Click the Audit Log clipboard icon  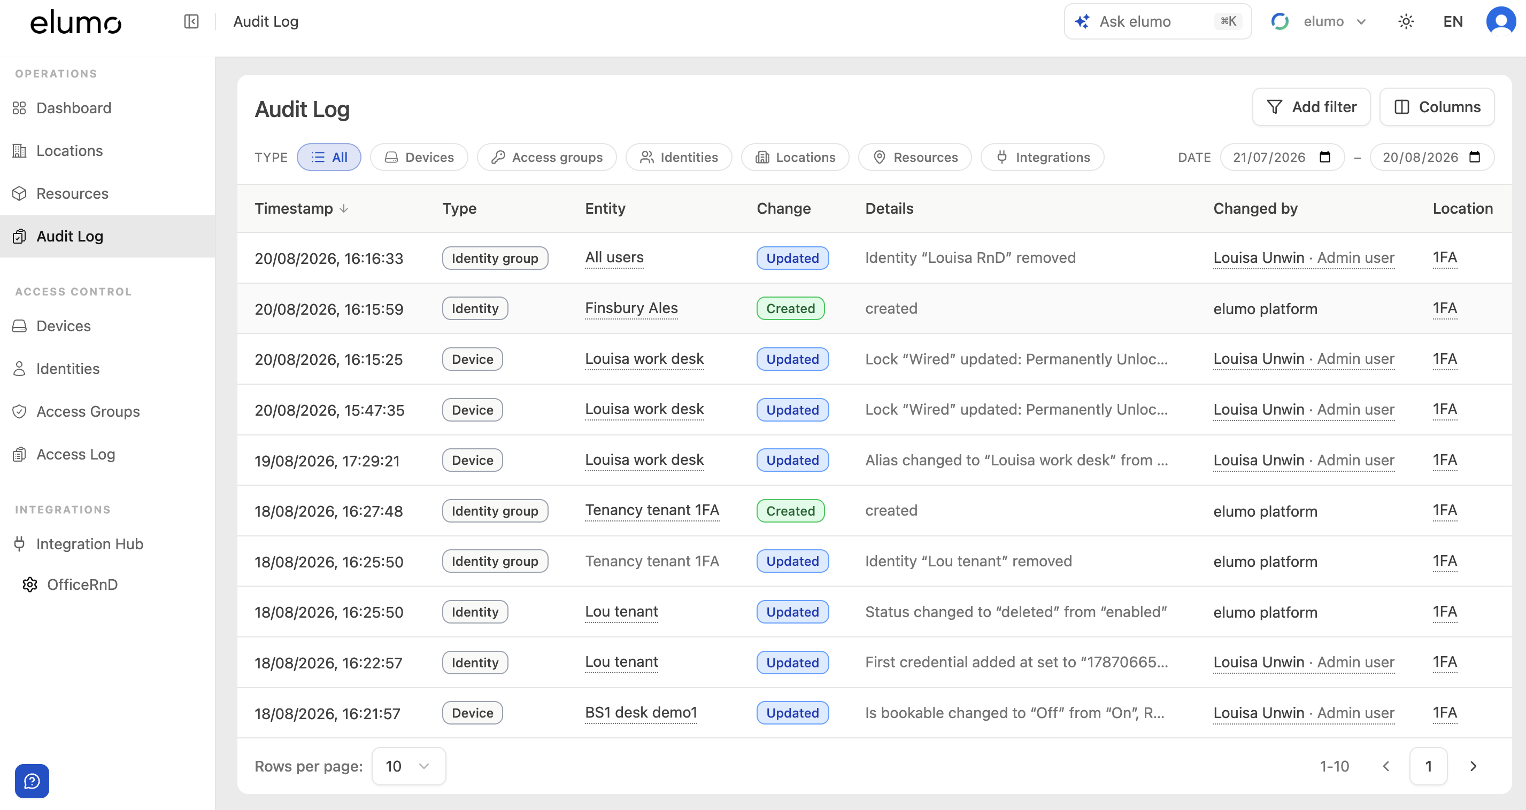point(20,236)
